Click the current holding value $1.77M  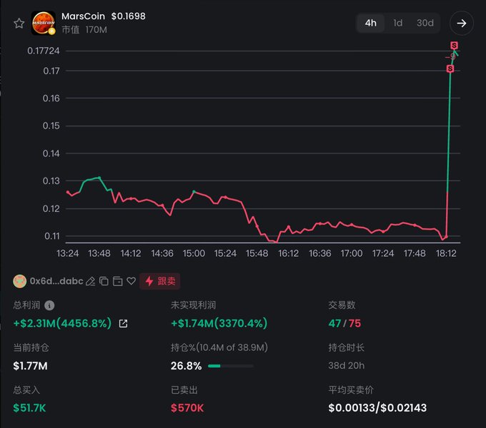(x=30, y=366)
